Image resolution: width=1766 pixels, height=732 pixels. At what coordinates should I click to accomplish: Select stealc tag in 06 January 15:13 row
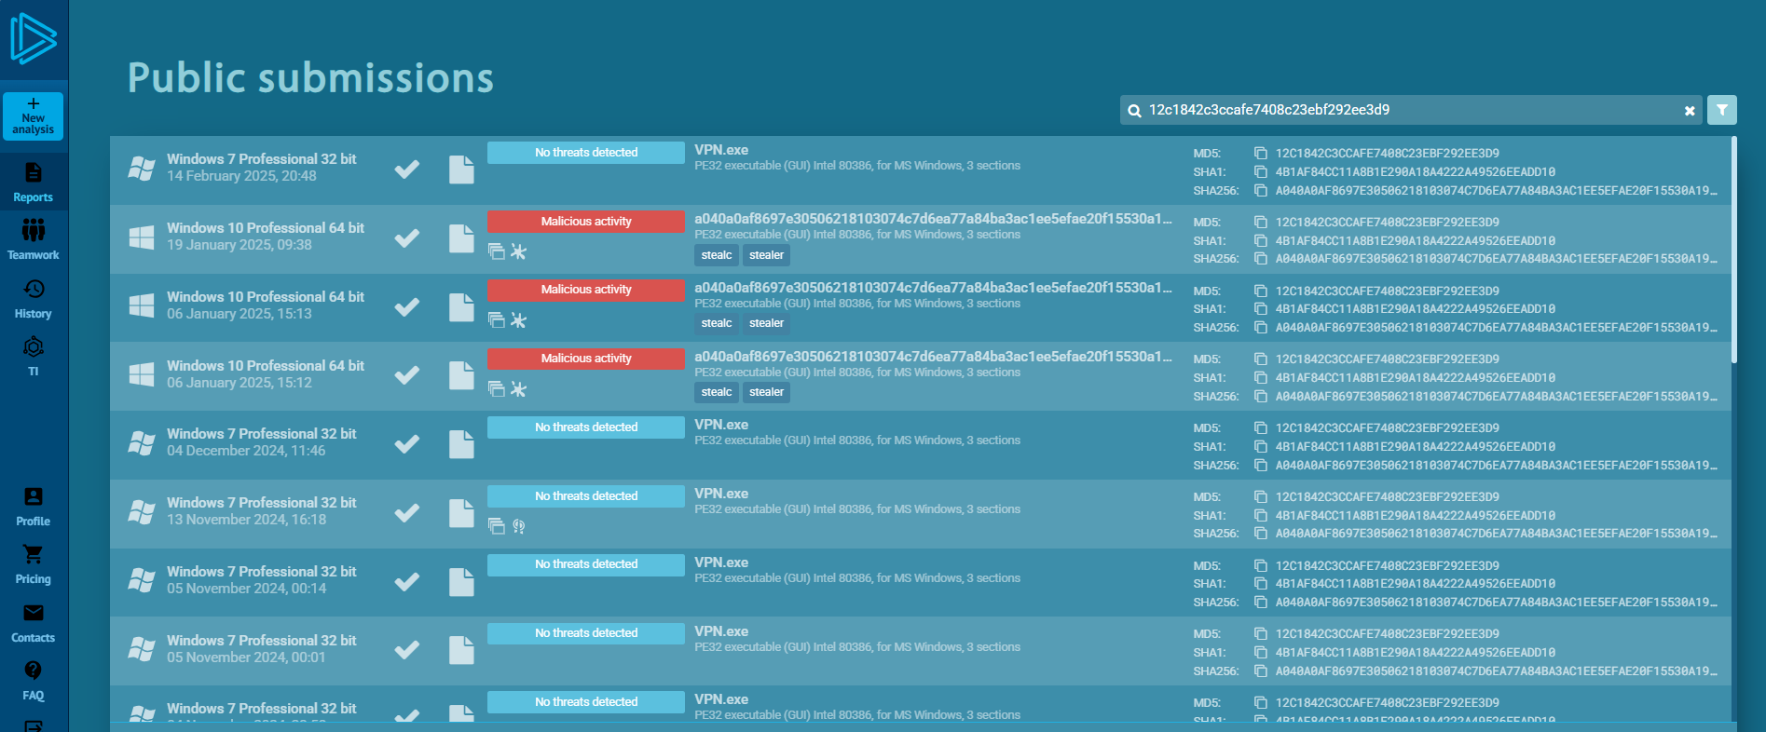pyautogui.click(x=717, y=323)
